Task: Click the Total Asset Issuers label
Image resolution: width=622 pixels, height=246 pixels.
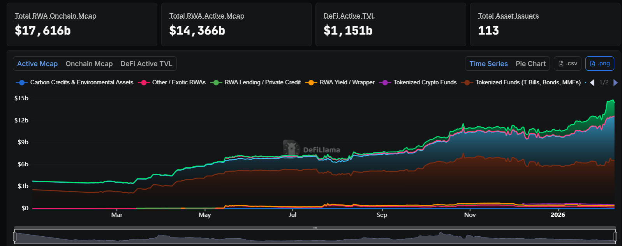Action: tap(508, 16)
